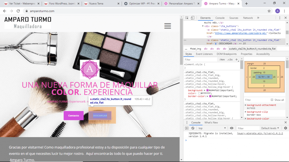Click the address bar URL amparoturmo.com

pyautogui.click(x=42, y=11)
